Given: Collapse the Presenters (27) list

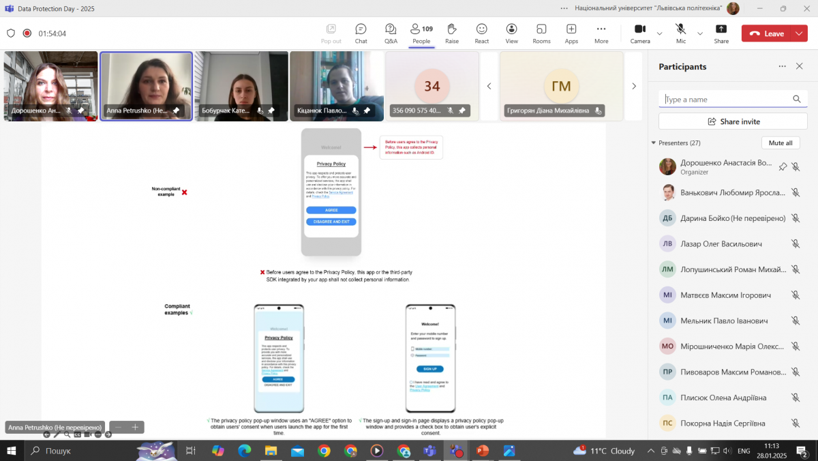Looking at the screenshot, I should (653, 143).
